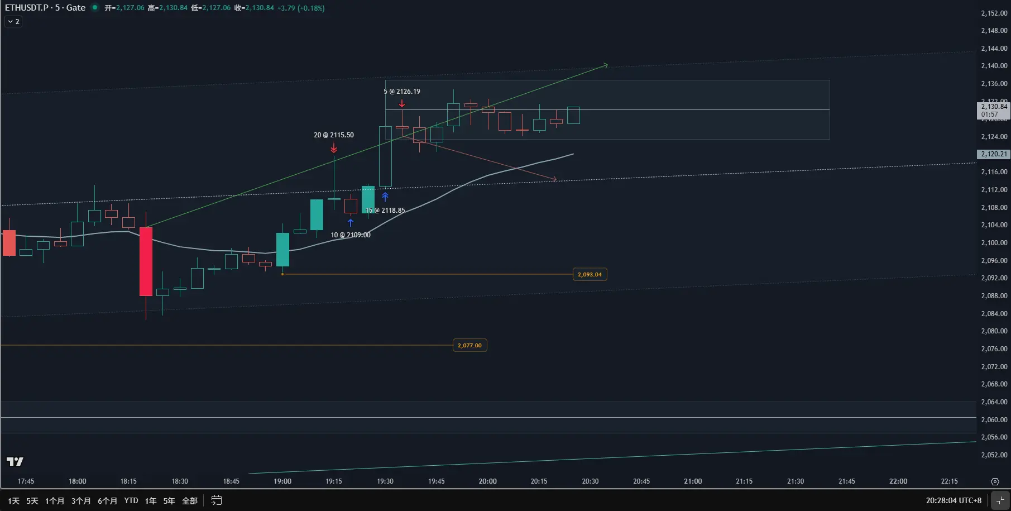Click the 2,080.00 price axis label
The width and height of the screenshot is (1011, 511).
pyautogui.click(x=994, y=331)
